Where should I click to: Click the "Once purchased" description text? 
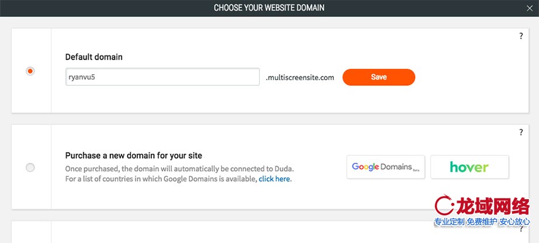pyautogui.click(x=179, y=168)
